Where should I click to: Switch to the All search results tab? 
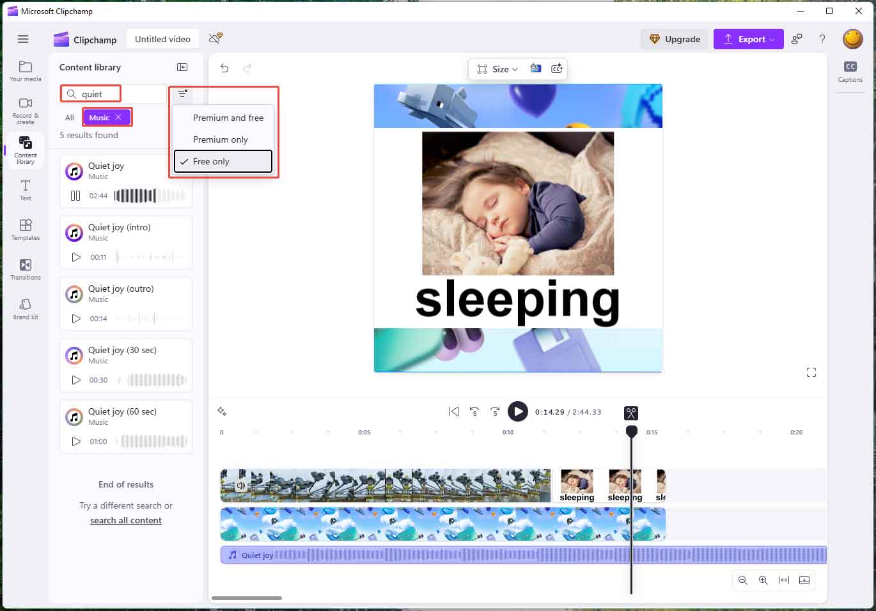coord(68,118)
